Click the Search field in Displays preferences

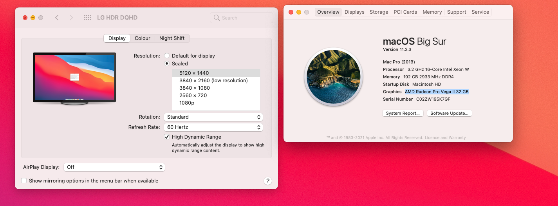(242, 18)
